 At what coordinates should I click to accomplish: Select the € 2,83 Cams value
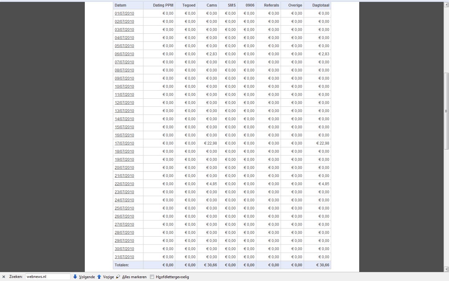coord(212,54)
